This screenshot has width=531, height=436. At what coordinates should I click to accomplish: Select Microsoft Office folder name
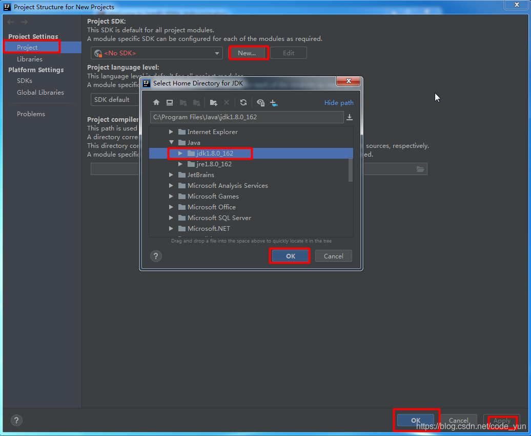point(212,207)
